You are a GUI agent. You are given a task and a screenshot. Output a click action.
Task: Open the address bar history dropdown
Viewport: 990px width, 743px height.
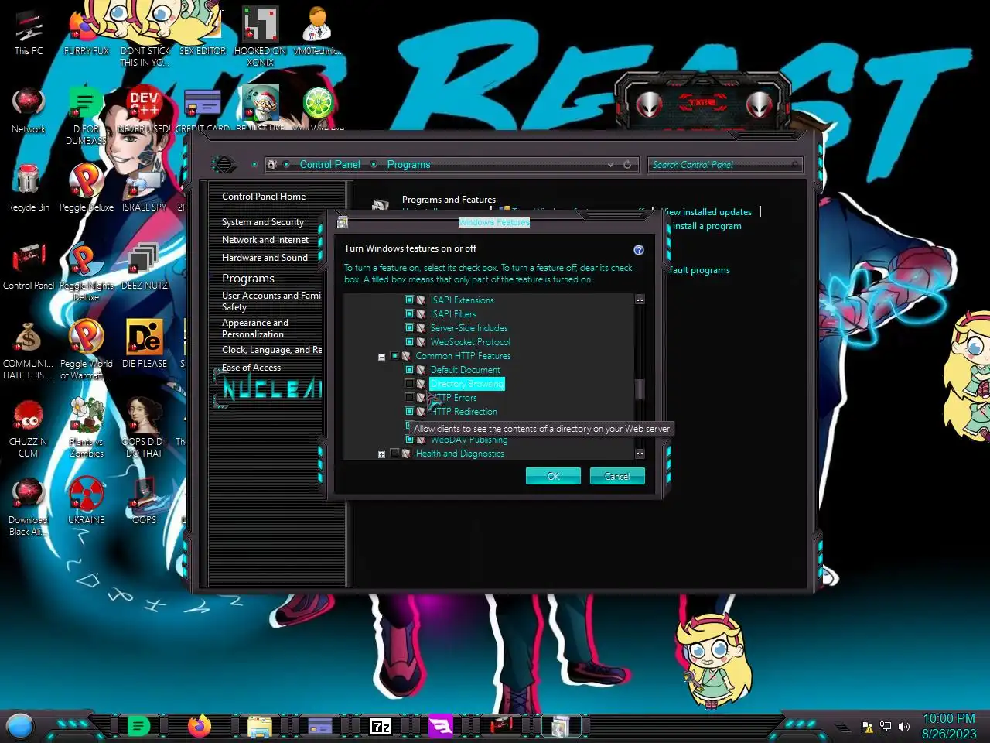click(610, 165)
